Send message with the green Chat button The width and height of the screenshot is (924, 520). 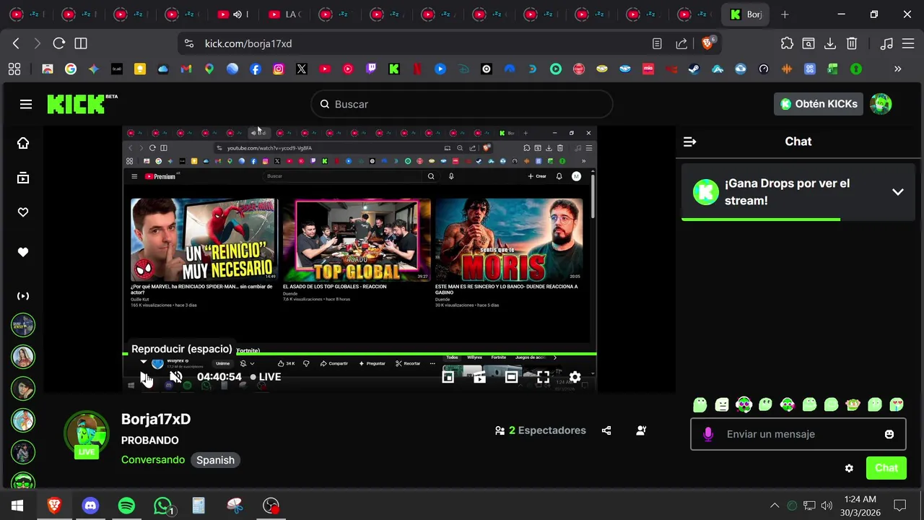[886, 468]
